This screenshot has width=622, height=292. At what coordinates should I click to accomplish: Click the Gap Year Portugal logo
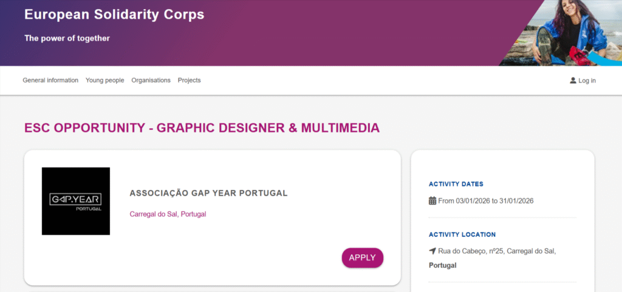point(76,201)
